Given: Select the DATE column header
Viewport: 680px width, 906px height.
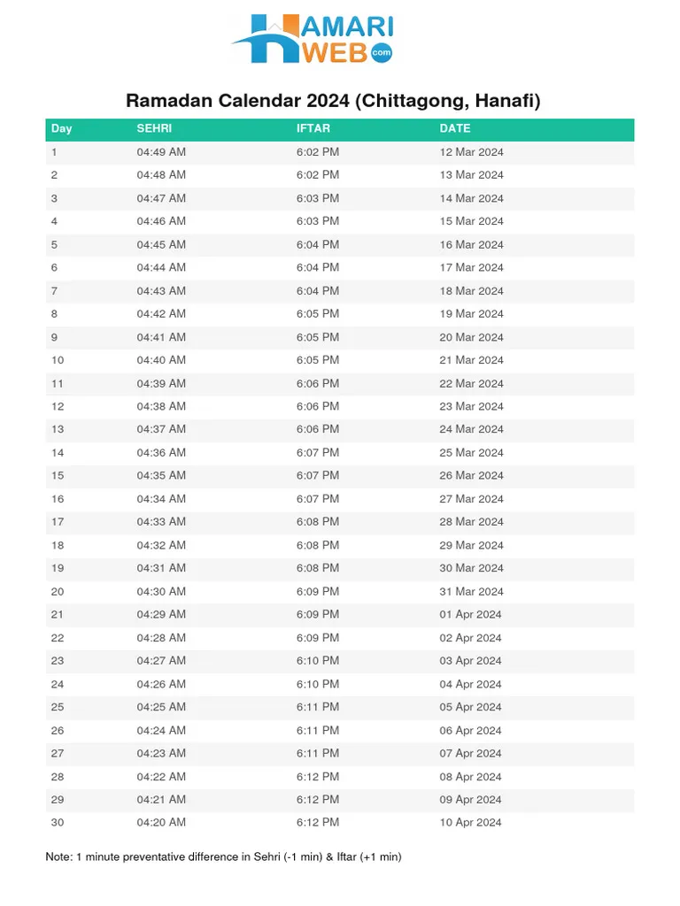Looking at the screenshot, I should pyautogui.click(x=455, y=128).
